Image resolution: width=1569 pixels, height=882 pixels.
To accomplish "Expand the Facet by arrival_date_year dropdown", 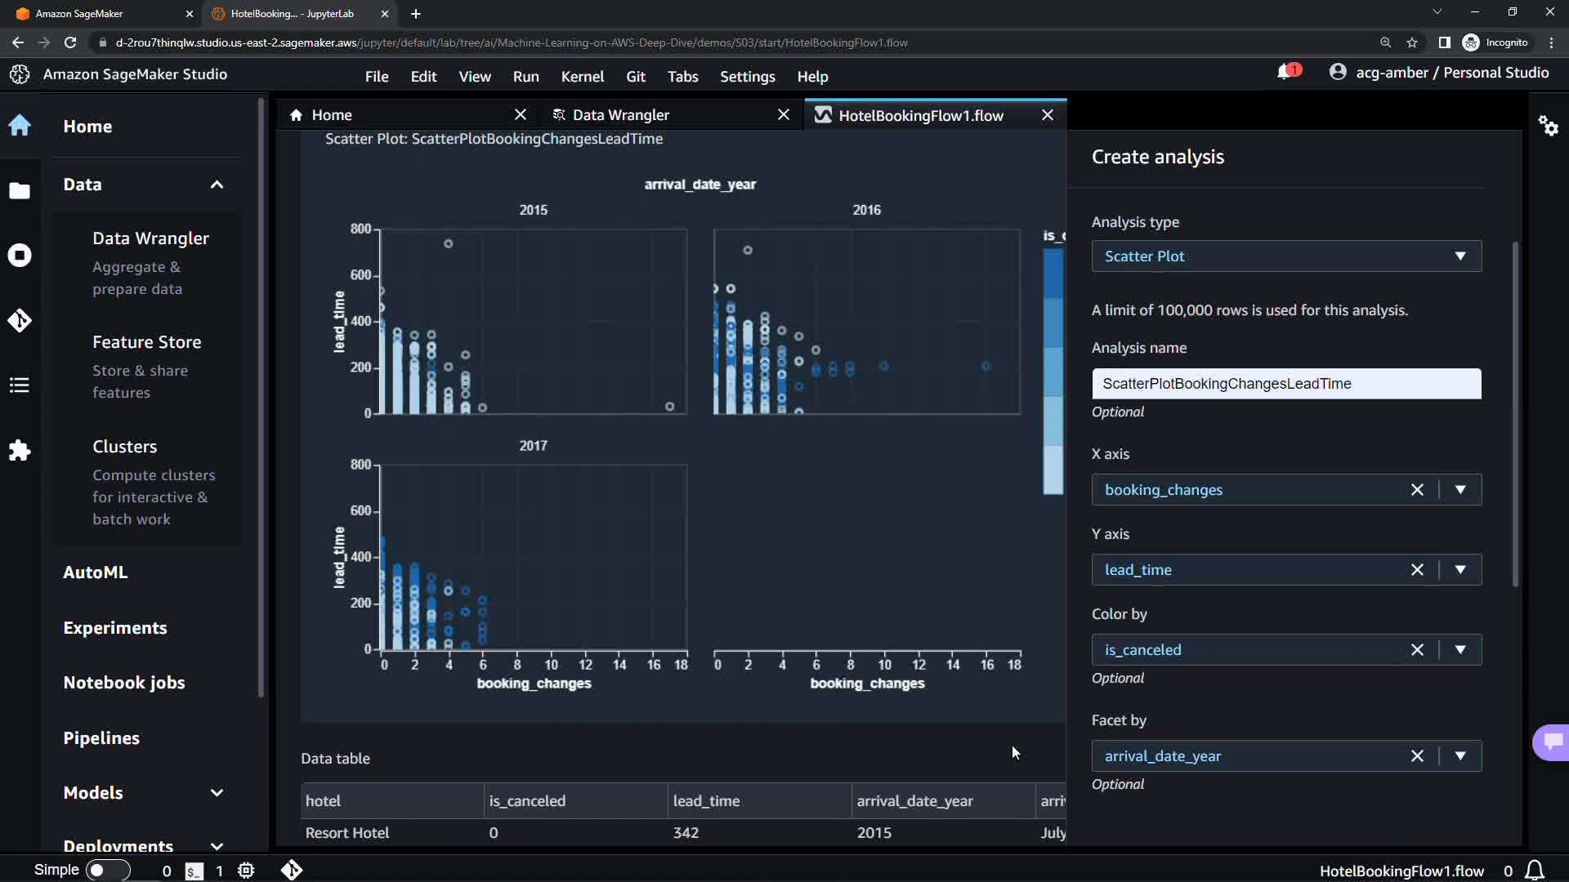I will click(x=1460, y=756).
